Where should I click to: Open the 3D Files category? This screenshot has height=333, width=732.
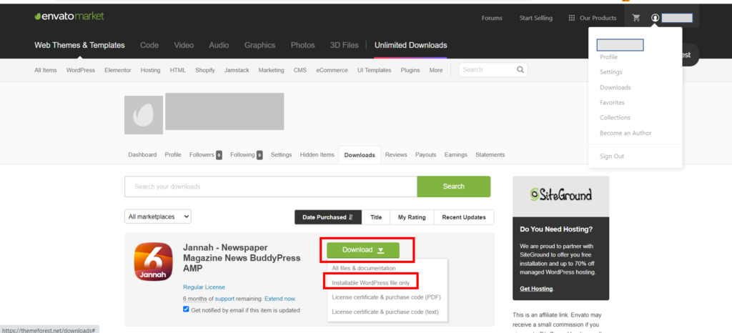(344, 45)
